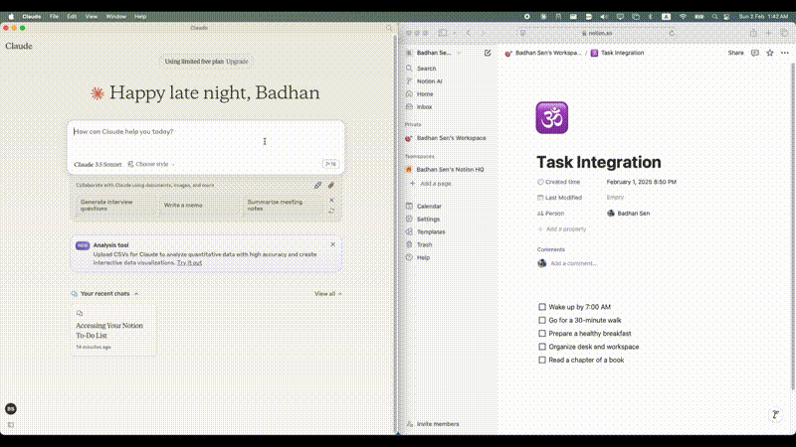
Task: Open the Window menu in the menu bar
Action: click(115, 17)
